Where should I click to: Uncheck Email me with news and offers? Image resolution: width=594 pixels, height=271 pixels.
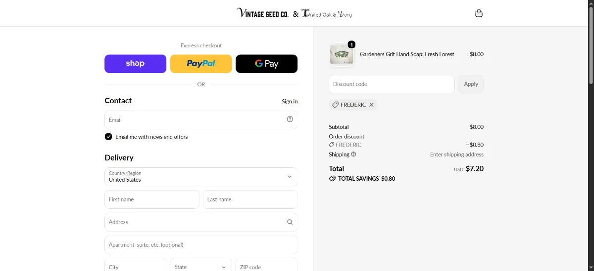108,137
